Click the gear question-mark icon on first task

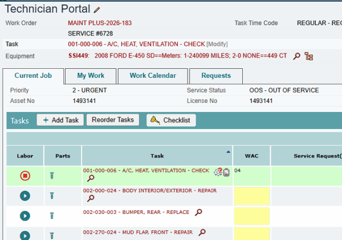[218, 172]
